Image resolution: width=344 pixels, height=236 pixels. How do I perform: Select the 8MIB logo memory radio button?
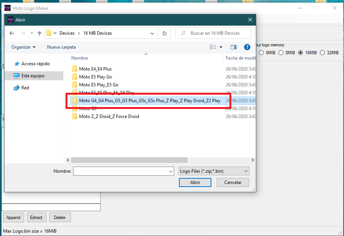pos(281,53)
